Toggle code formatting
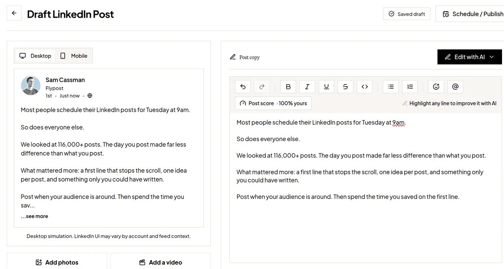This screenshot has width=504, height=269. coord(365,87)
